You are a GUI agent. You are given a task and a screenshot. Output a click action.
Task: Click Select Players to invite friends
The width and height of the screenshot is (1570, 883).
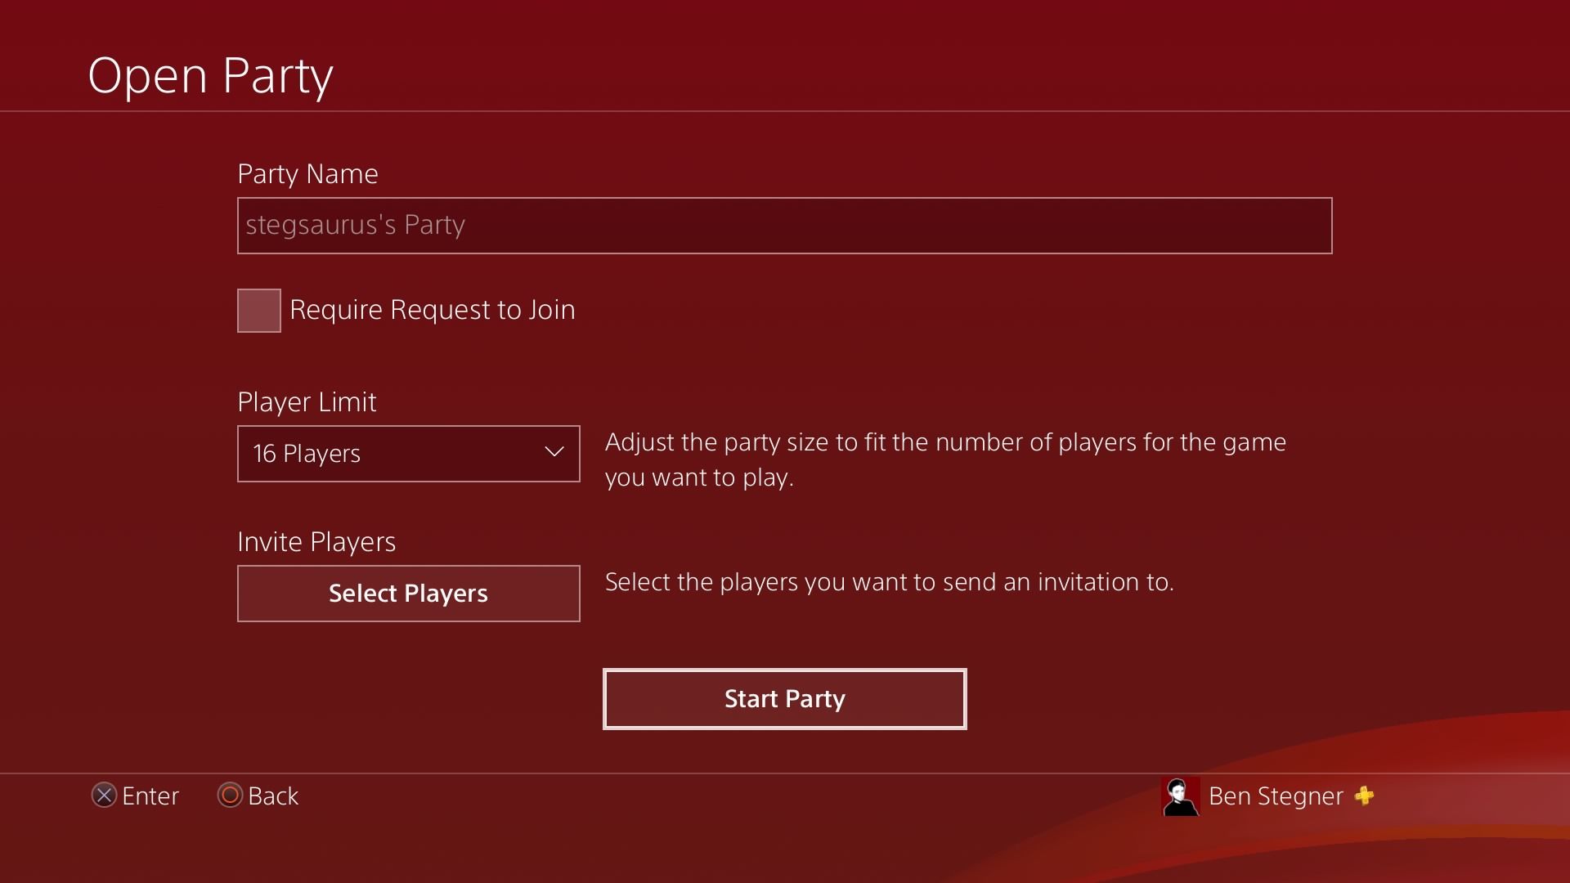(x=408, y=594)
